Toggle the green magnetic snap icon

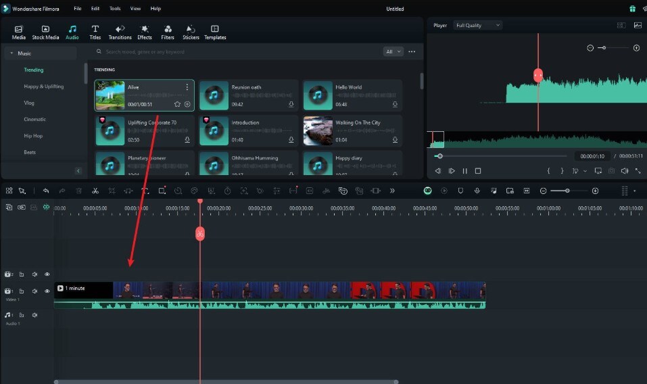tap(46, 207)
